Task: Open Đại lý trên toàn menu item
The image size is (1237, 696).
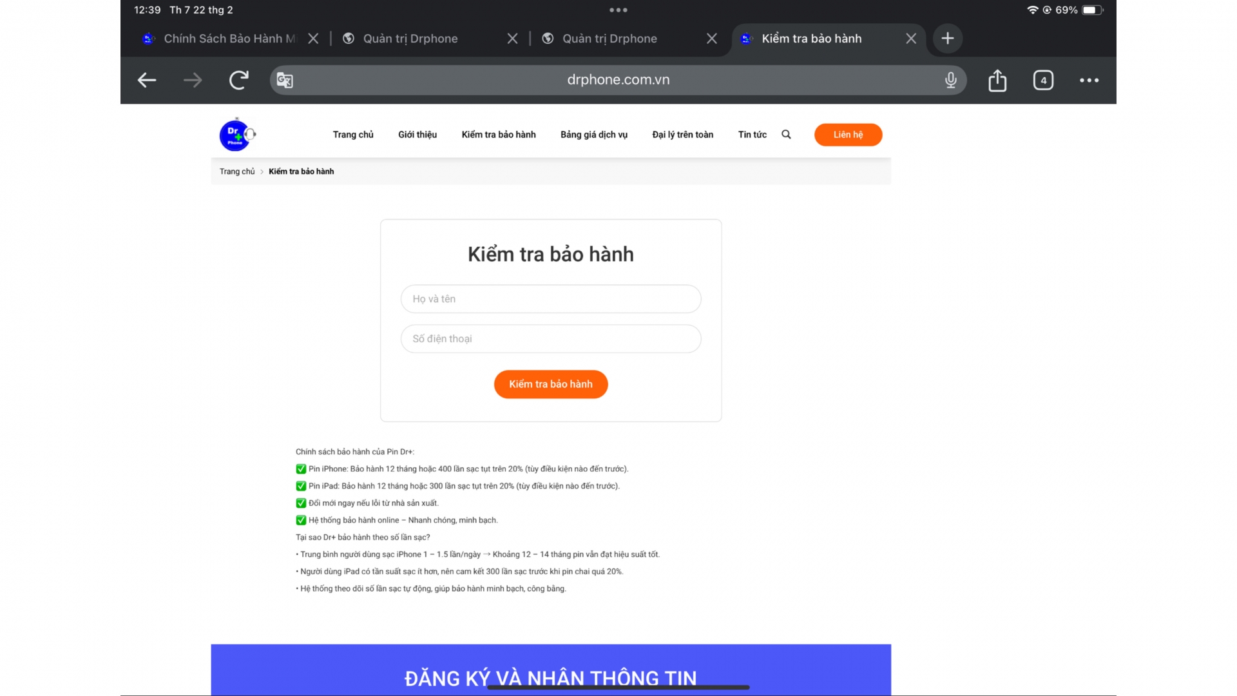Action: coord(682,135)
